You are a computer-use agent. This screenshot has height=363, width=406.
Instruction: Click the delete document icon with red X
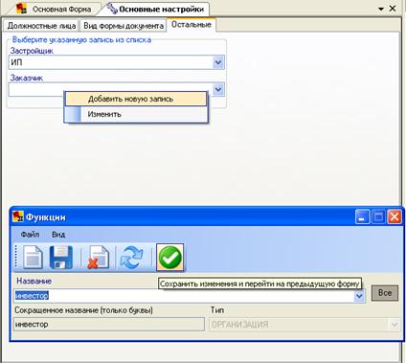[x=98, y=258]
